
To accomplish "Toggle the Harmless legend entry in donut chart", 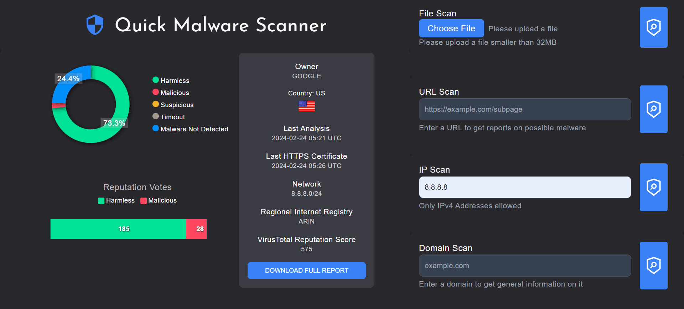I will (x=171, y=80).
